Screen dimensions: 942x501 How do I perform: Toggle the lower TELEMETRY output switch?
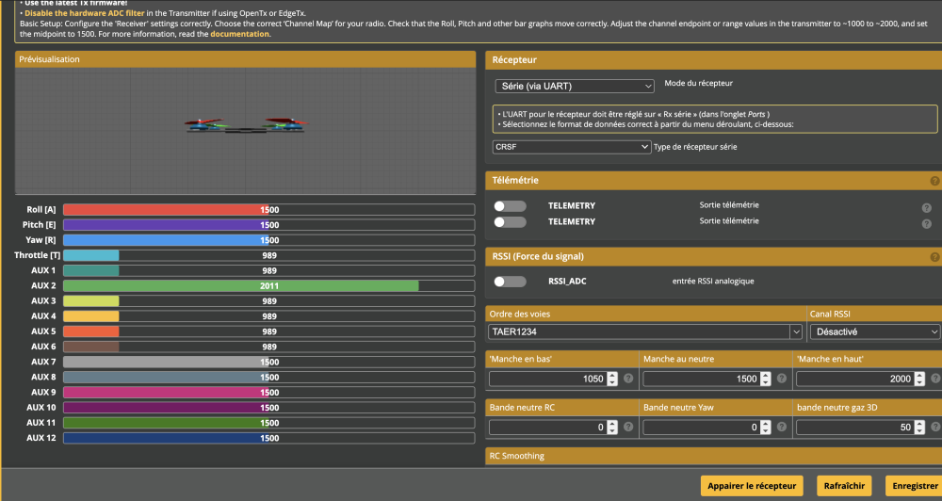click(x=510, y=222)
